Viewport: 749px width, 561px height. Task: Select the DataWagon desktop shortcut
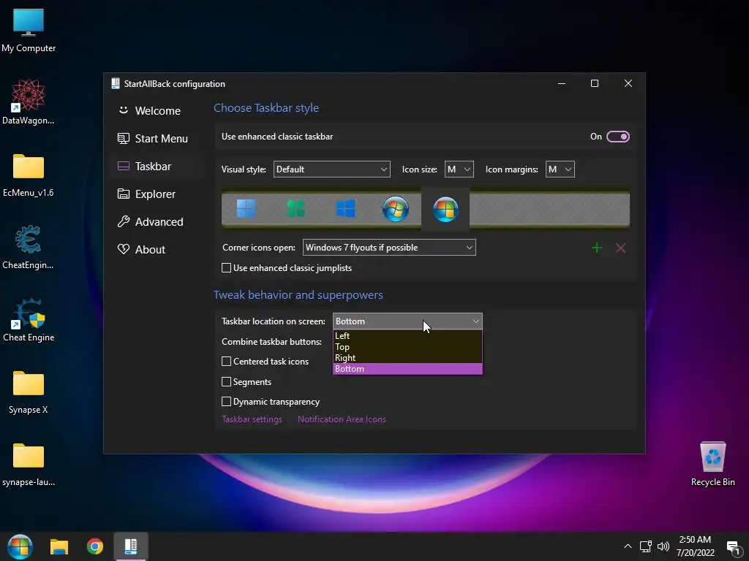point(29,102)
